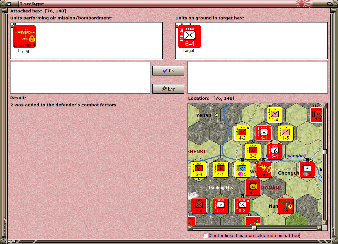Click the yellow 1-5 cavalry division counter
Screen dimensions: 338x244
click(x=286, y=133)
